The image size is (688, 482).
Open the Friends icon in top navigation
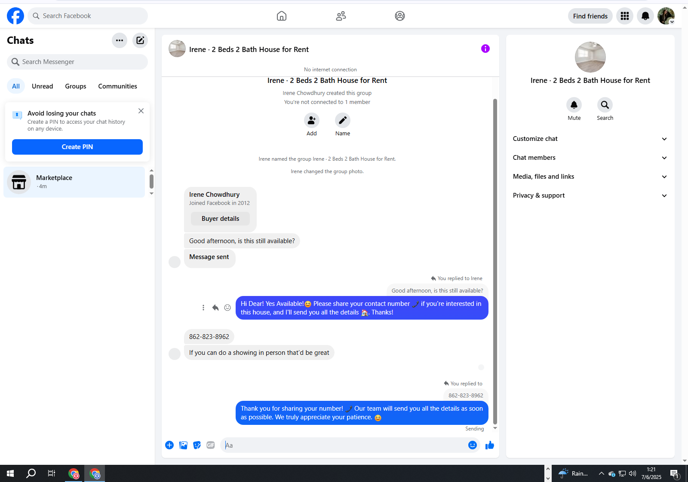tap(341, 16)
